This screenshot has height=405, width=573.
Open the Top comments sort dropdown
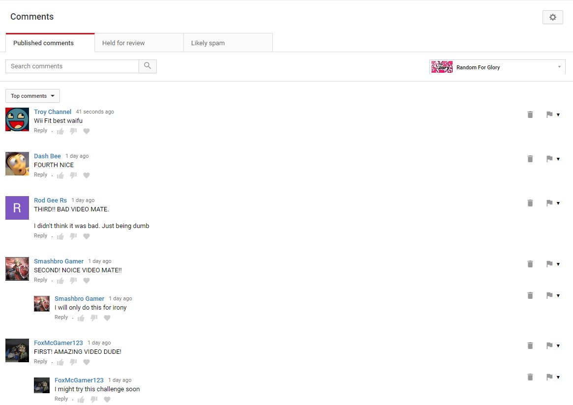[32, 96]
